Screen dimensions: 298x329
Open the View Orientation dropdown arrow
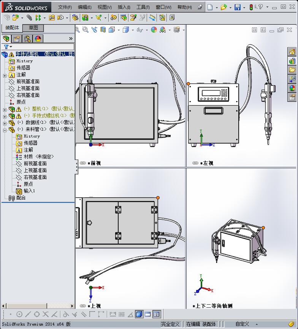click(x=119, y=30)
